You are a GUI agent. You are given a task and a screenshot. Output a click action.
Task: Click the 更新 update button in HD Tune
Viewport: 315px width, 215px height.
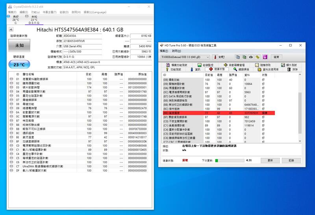click(x=270, y=160)
